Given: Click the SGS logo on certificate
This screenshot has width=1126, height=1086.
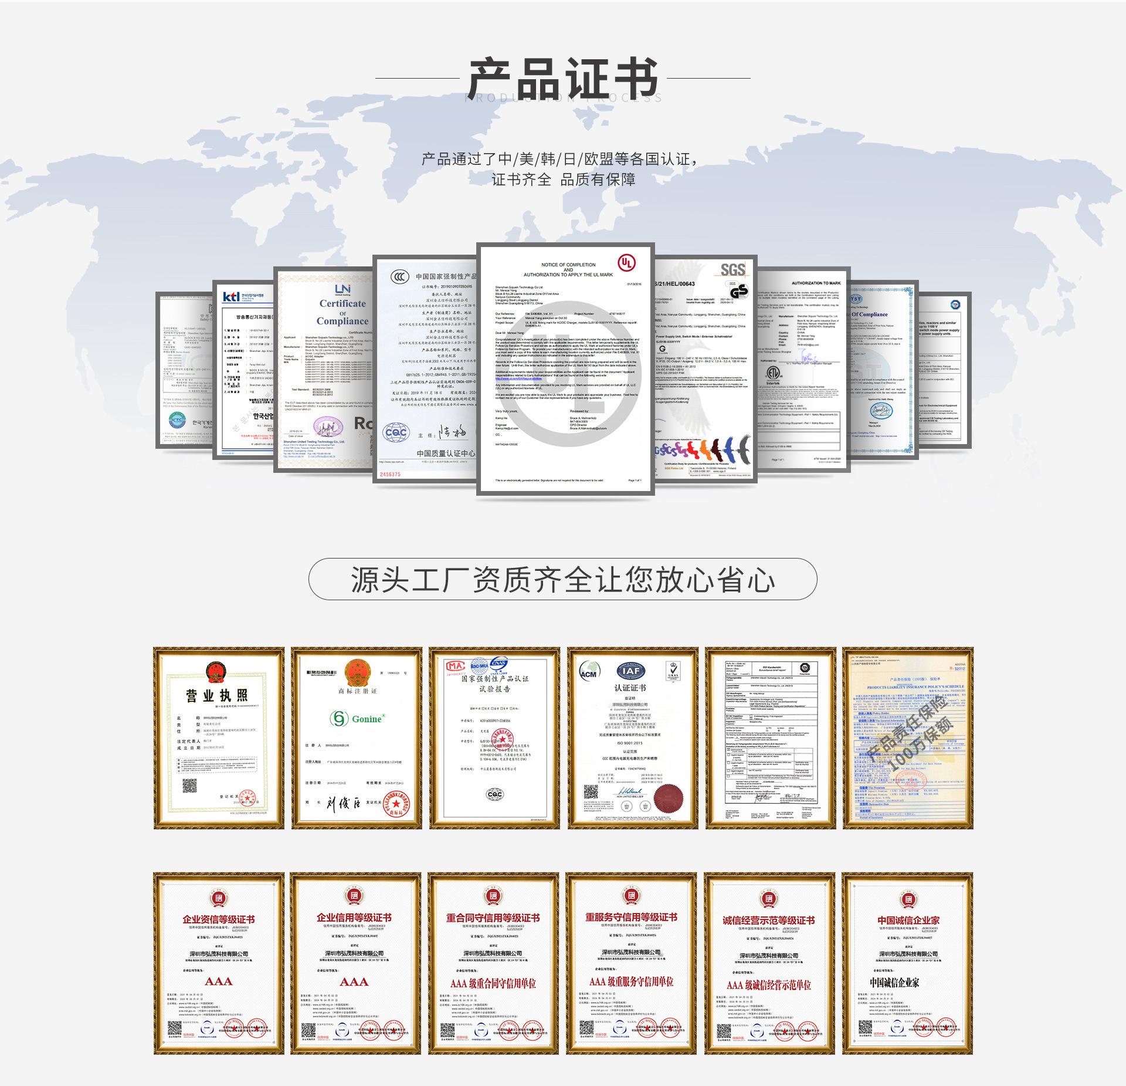Looking at the screenshot, I should tap(732, 269).
